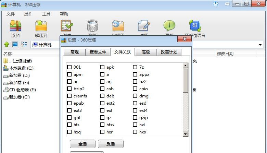267x153 pixels.
Task: Switch to the Advanced (高级) tab
Action: (x=146, y=52)
